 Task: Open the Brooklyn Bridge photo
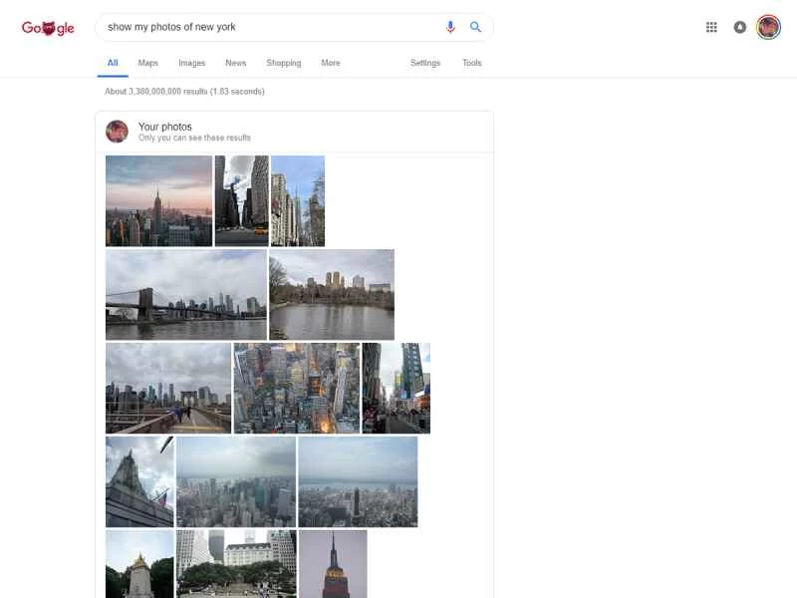pyautogui.click(x=185, y=293)
